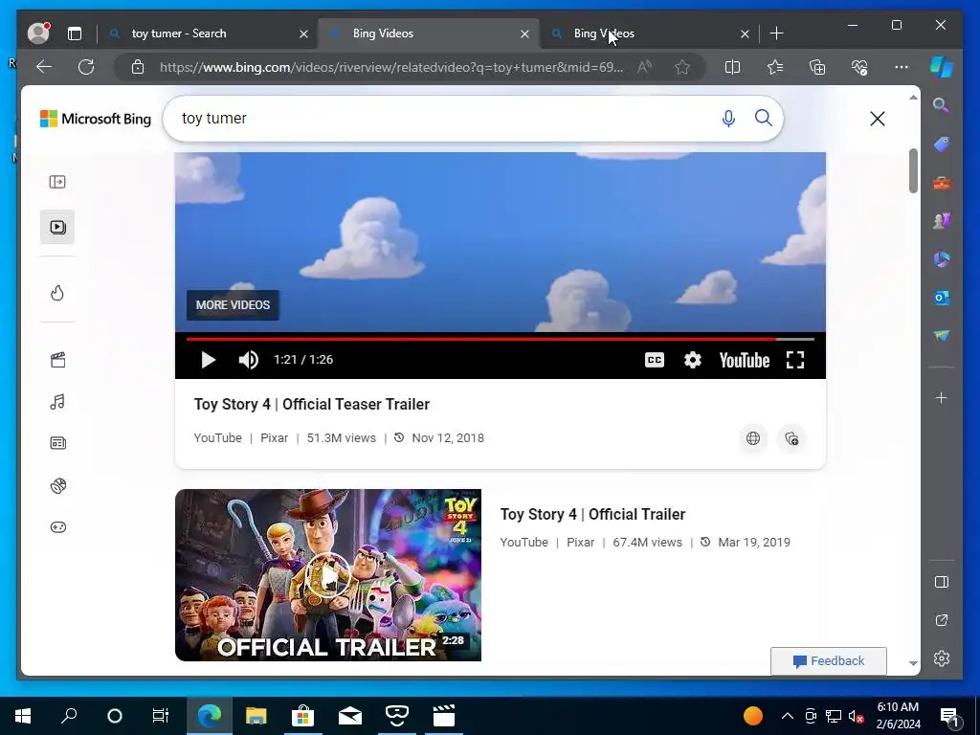Toggle sidebar visibility panel icon
This screenshot has height=735, width=980.
pos(942,582)
